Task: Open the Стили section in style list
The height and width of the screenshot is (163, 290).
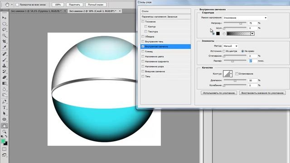Action: pos(165,11)
